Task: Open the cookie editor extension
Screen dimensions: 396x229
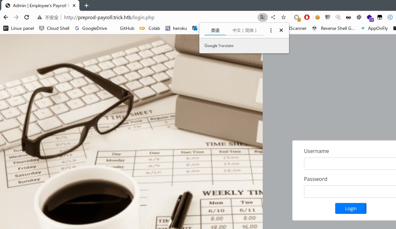Action: click(x=317, y=18)
